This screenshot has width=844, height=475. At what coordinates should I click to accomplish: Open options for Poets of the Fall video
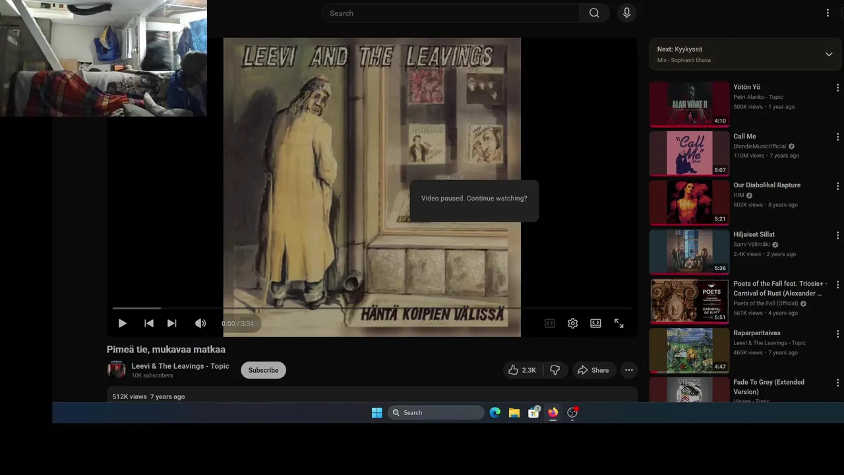pyautogui.click(x=837, y=285)
